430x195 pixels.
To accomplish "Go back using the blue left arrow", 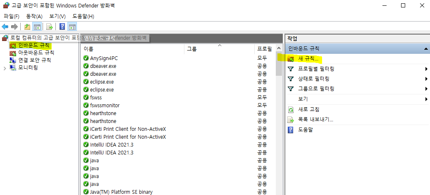I will (5, 26).
